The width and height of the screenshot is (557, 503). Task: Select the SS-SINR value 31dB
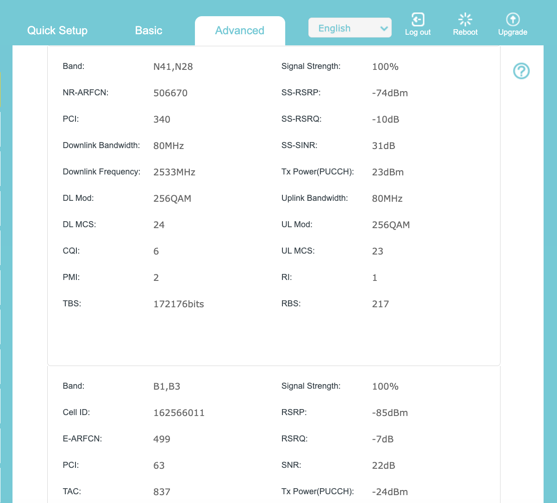tap(383, 146)
